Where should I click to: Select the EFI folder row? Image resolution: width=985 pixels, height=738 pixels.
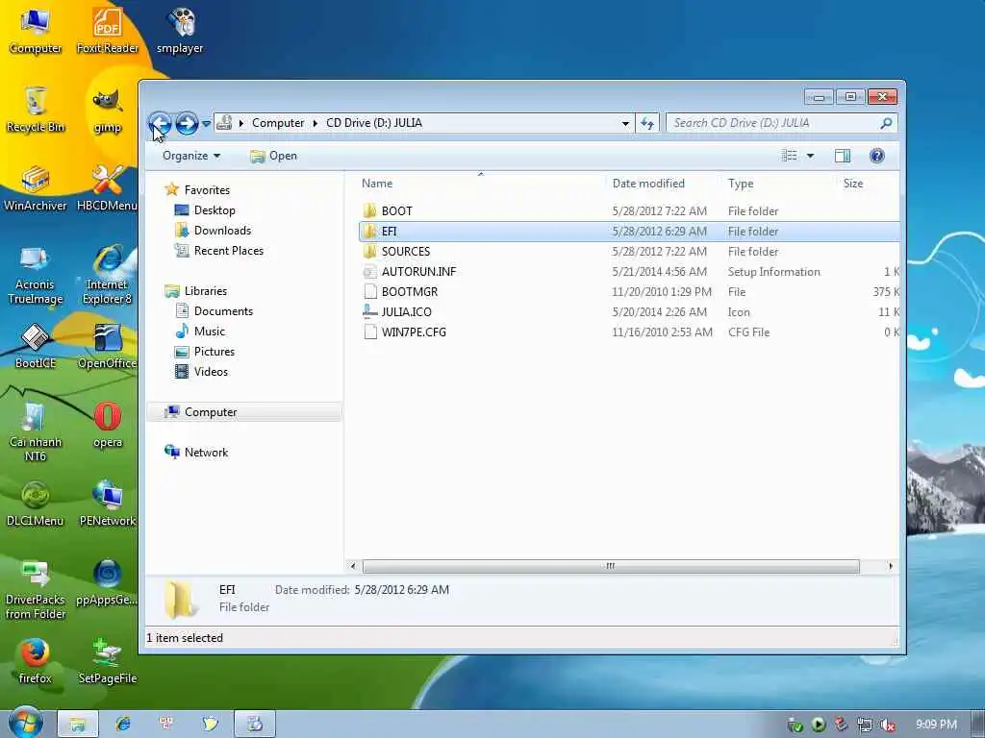[629, 231]
